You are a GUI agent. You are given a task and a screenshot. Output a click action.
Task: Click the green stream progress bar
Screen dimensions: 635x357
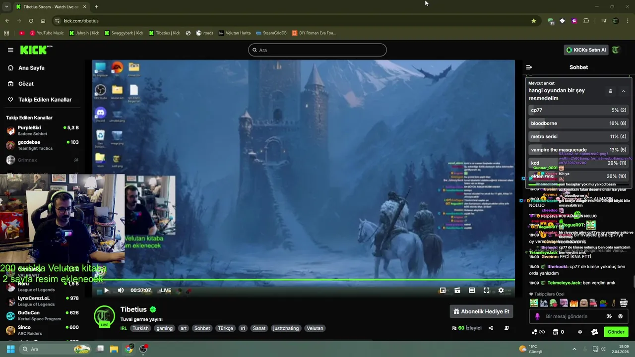[304, 281]
